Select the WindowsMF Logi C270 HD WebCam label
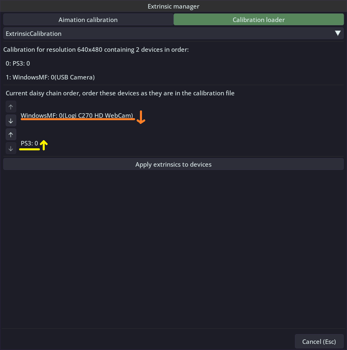This screenshot has width=347, height=350. click(x=77, y=116)
